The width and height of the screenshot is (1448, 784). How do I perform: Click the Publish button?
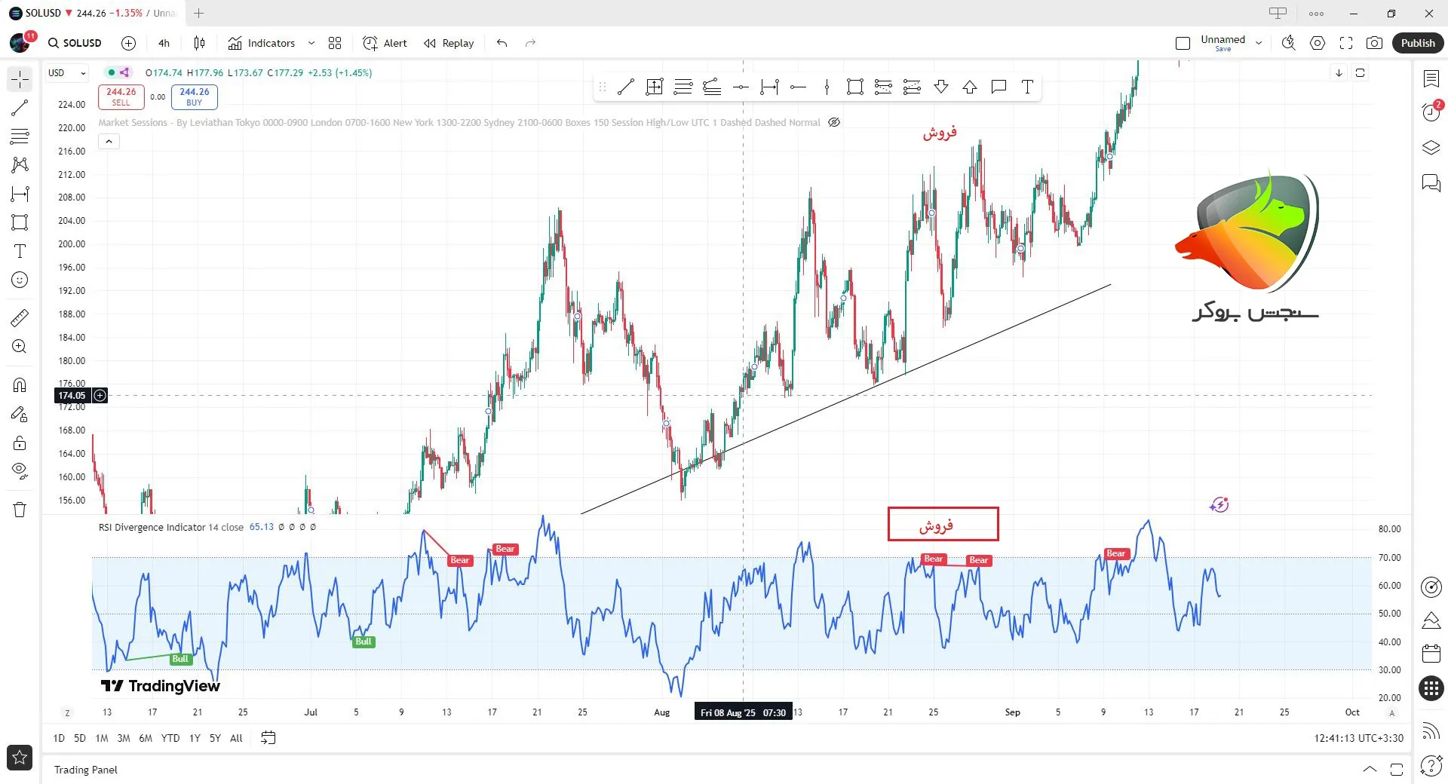tap(1417, 43)
